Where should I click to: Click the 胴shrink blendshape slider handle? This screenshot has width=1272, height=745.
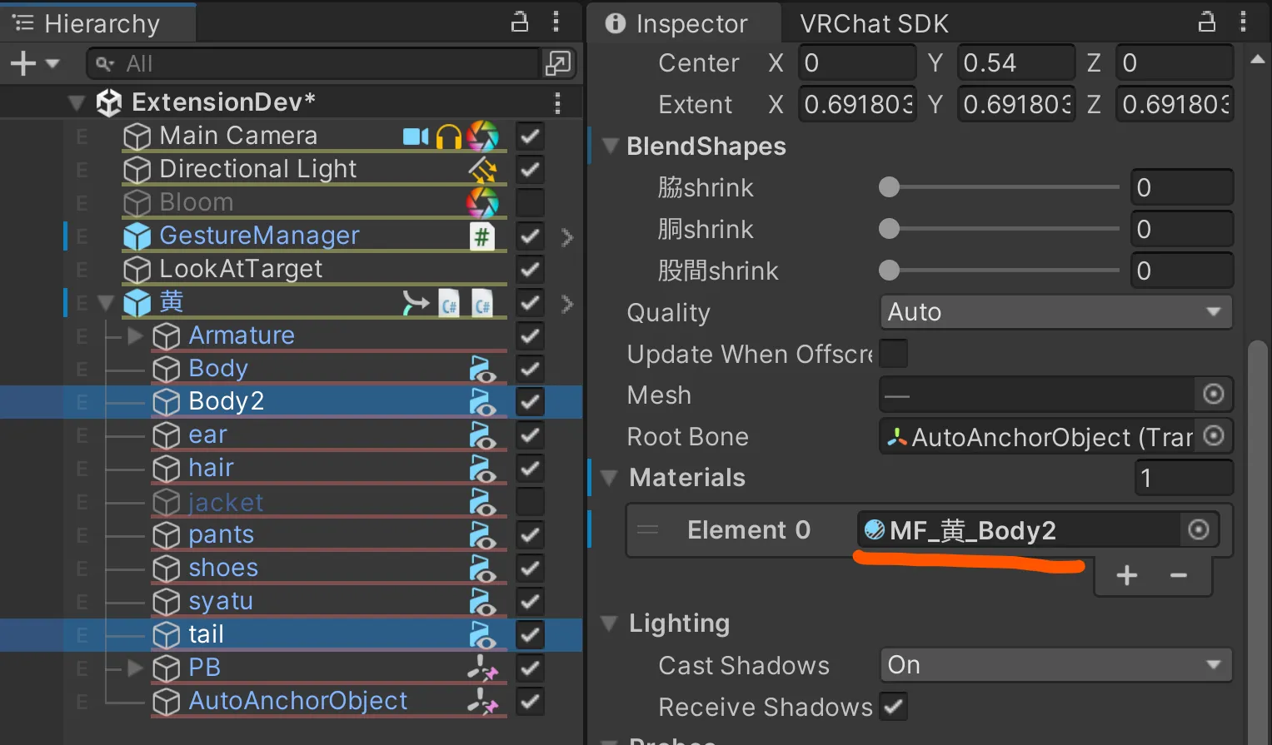pos(890,229)
